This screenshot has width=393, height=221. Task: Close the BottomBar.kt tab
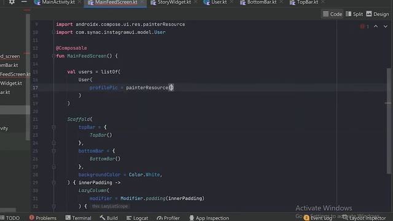[281, 2]
